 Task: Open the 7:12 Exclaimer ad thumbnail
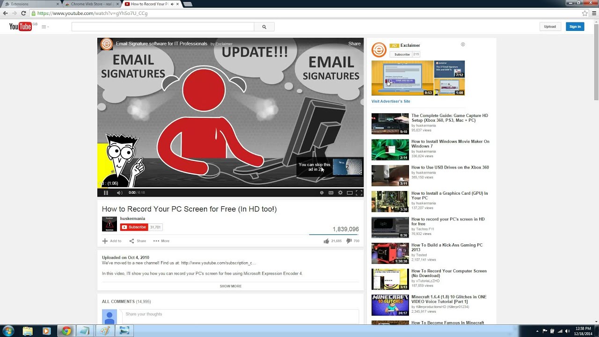(449, 69)
